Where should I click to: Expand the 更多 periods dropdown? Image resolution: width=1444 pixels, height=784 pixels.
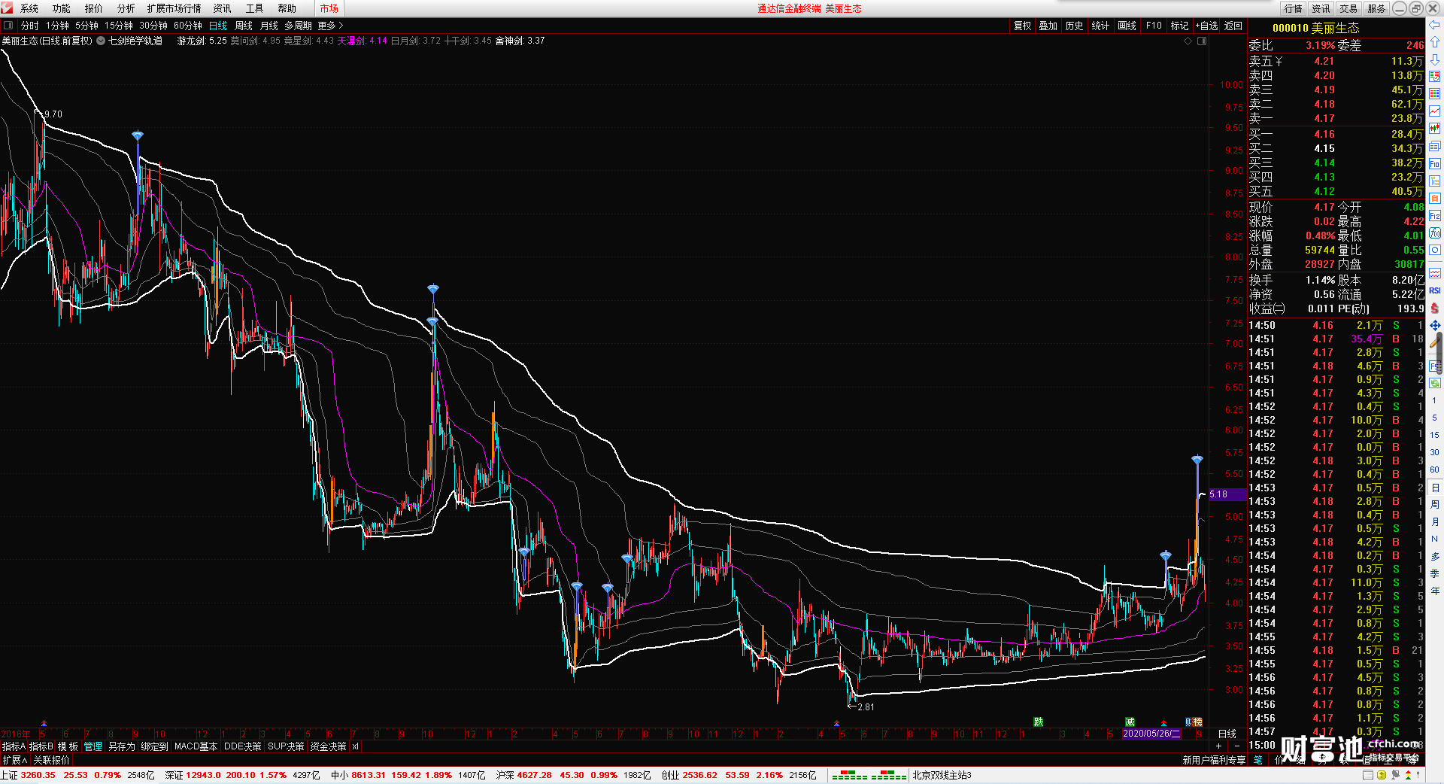pyautogui.click(x=330, y=26)
